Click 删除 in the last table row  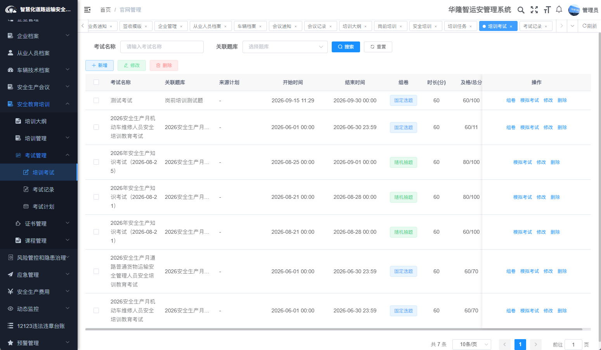tap(562, 311)
